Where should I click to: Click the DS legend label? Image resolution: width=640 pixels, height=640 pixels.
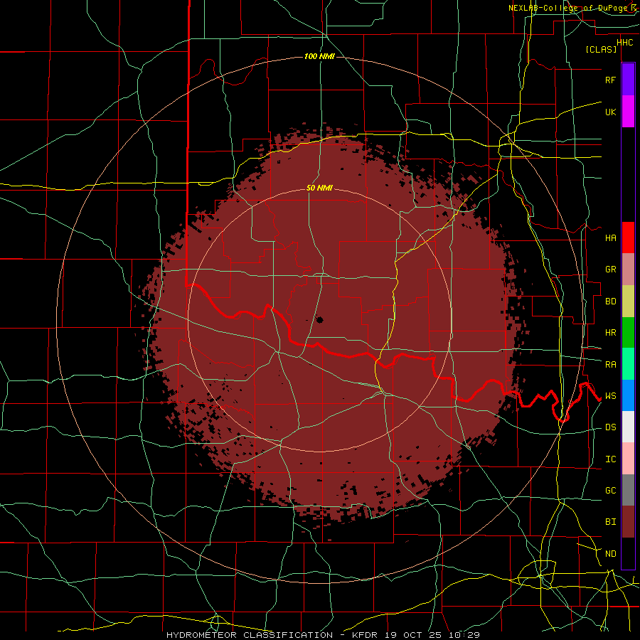click(610, 427)
